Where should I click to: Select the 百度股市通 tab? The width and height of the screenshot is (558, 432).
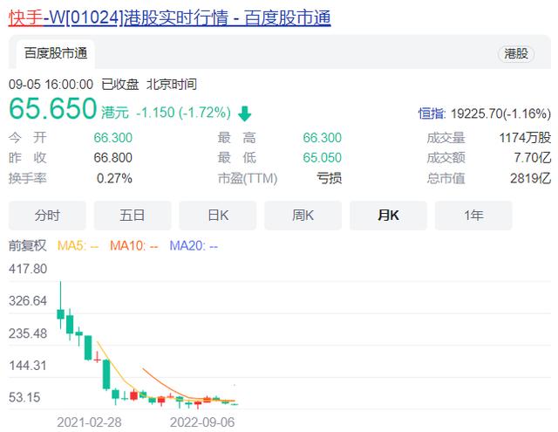click(56, 53)
